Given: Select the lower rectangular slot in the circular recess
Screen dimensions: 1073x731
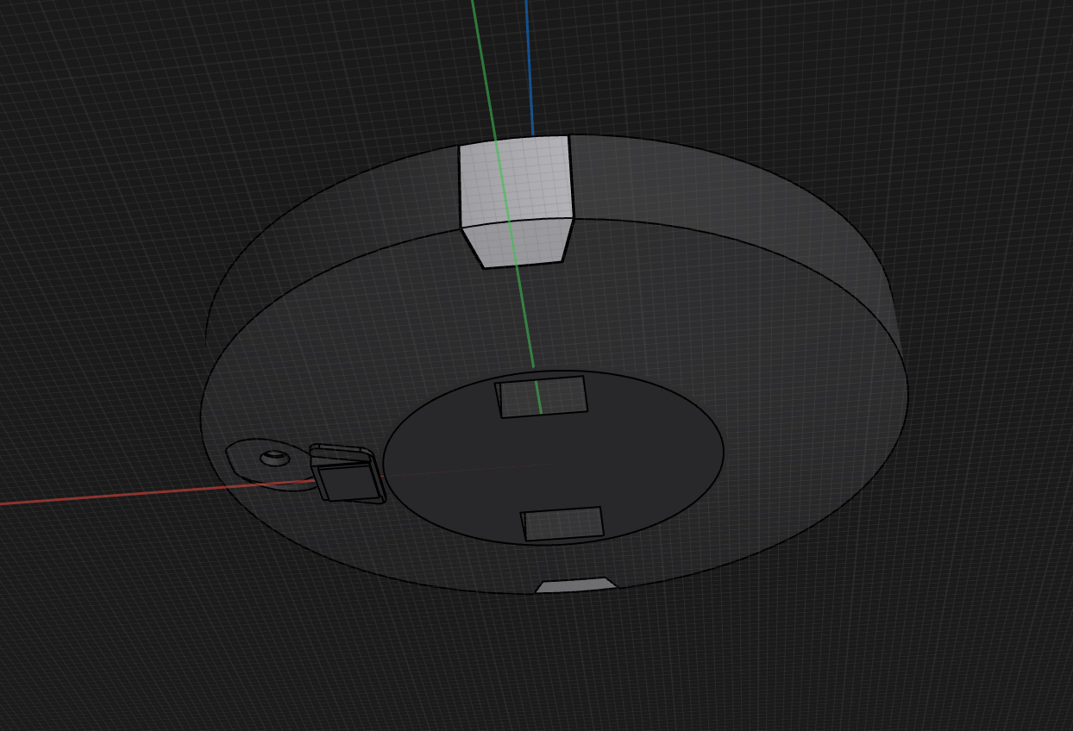Looking at the screenshot, I should [562, 524].
